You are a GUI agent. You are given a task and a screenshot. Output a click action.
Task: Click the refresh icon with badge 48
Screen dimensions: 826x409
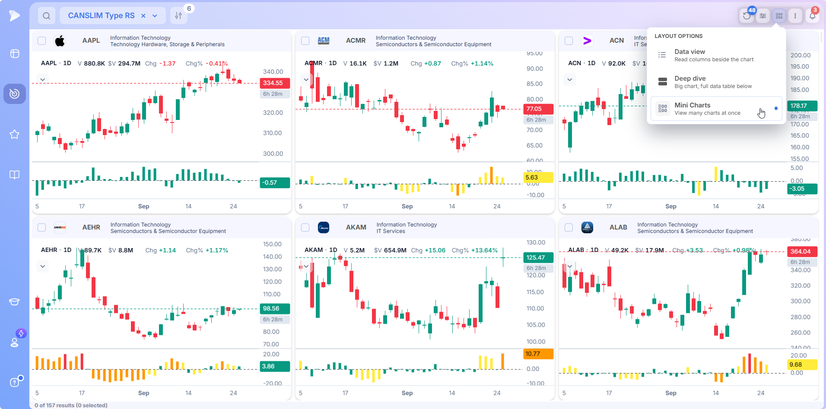click(x=747, y=16)
